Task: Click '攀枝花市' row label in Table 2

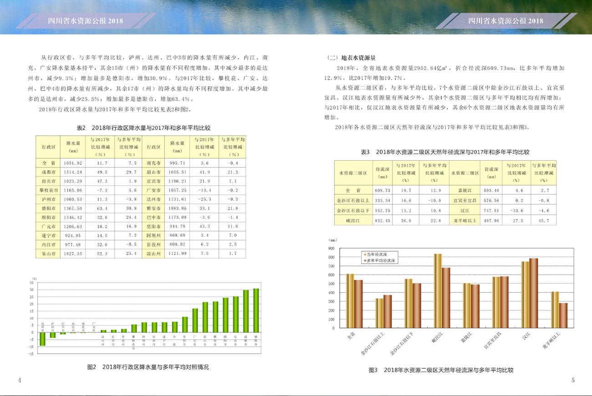Action: 49,190
